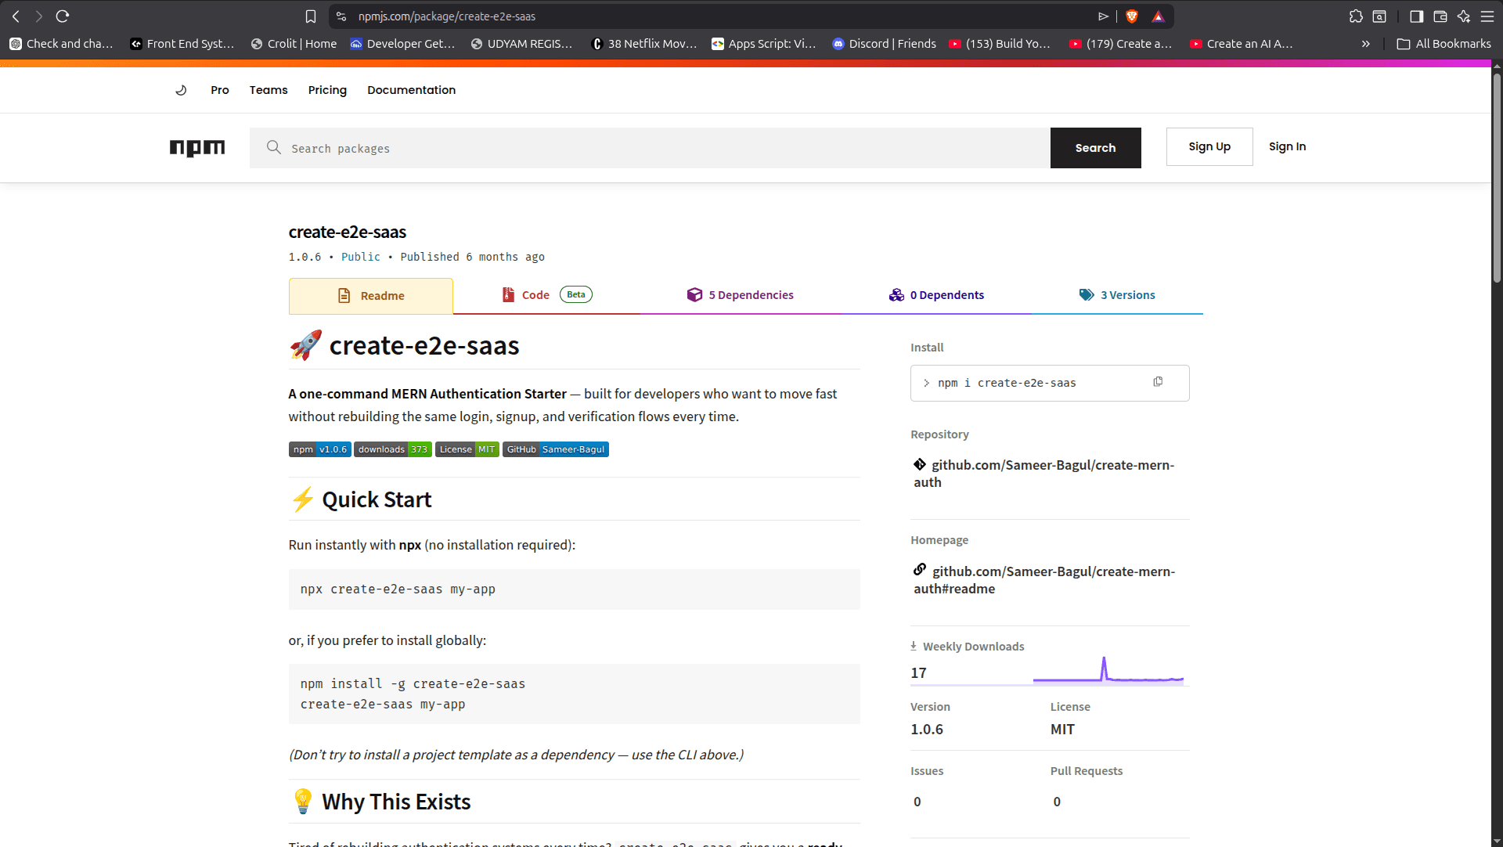Expand hidden bookmarks with double chevron
The width and height of the screenshot is (1503, 847).
[x=1366, y=44]
